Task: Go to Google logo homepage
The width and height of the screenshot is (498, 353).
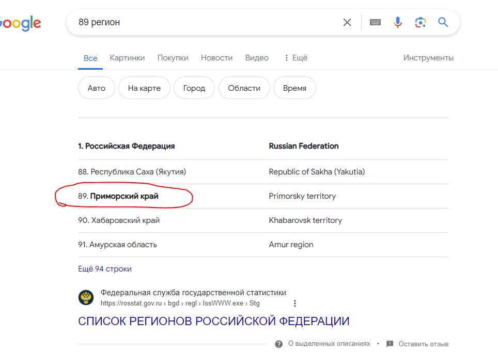Action: point(20,23)
